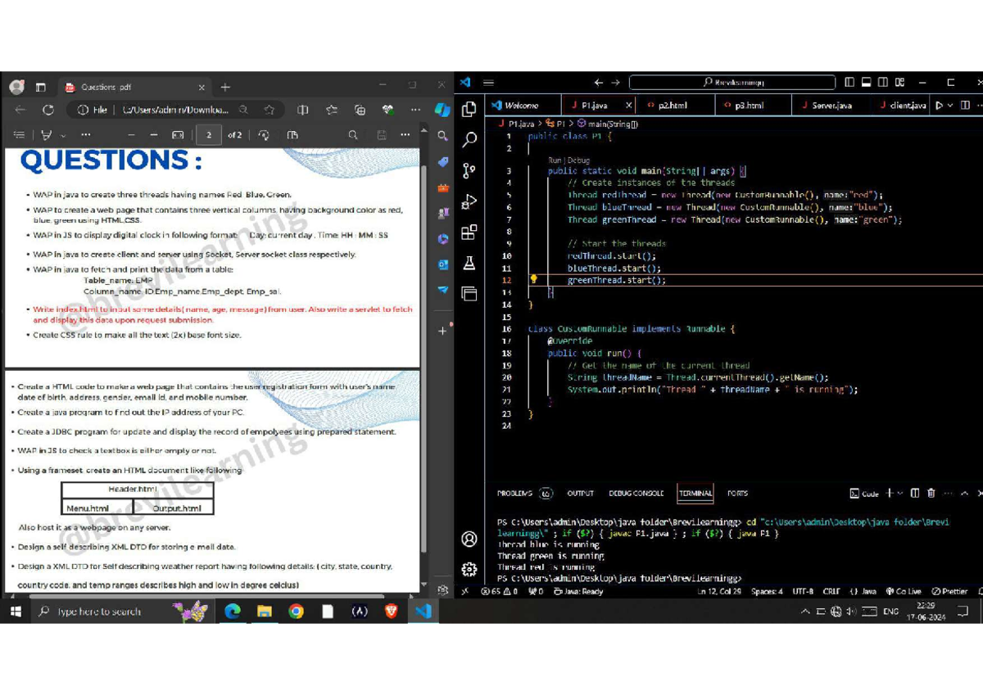983x695 pixels.
Task: Select the Source Control icon
Action: click(469, 170)
